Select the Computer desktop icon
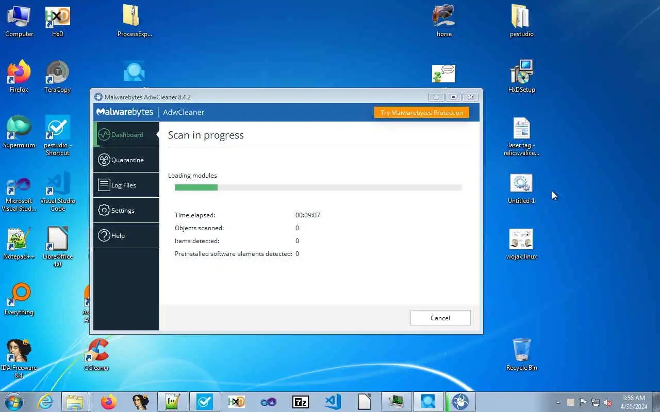The height and width of the screenshot is (412, 660). point(19,21)
